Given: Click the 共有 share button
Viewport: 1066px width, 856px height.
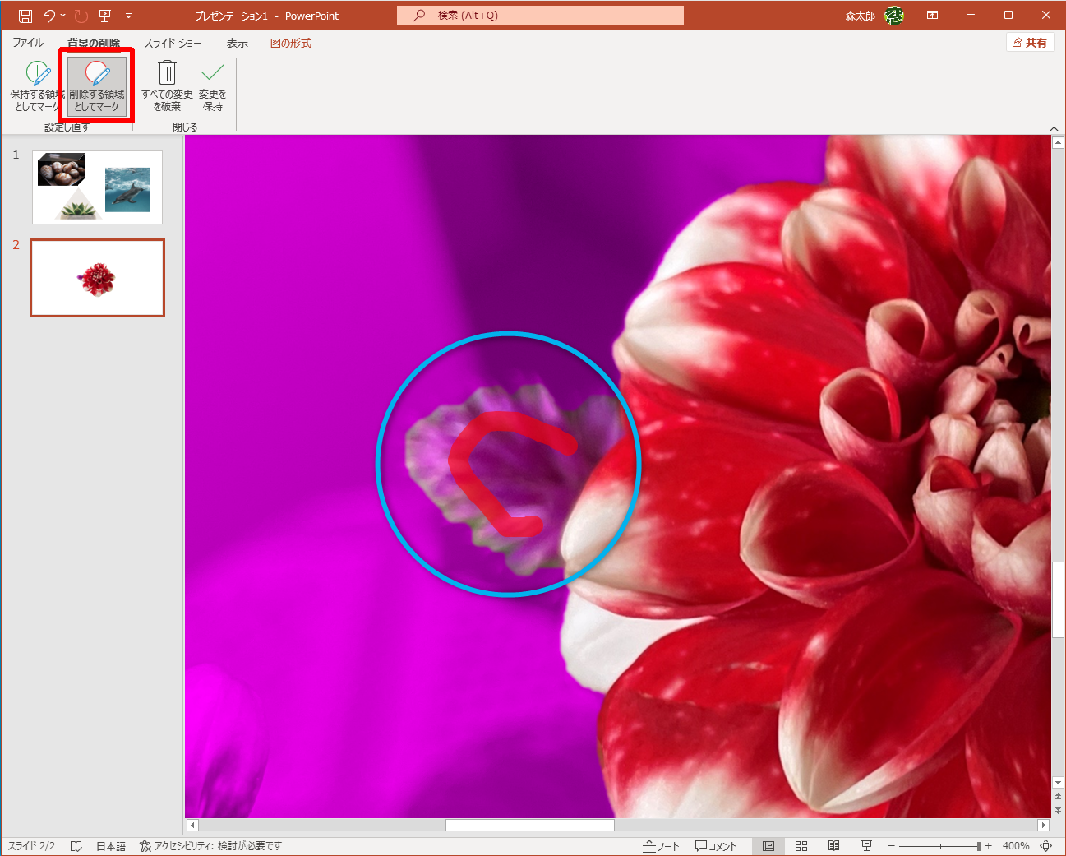Looking at the screenshot, I should [x=1030, y=43].
